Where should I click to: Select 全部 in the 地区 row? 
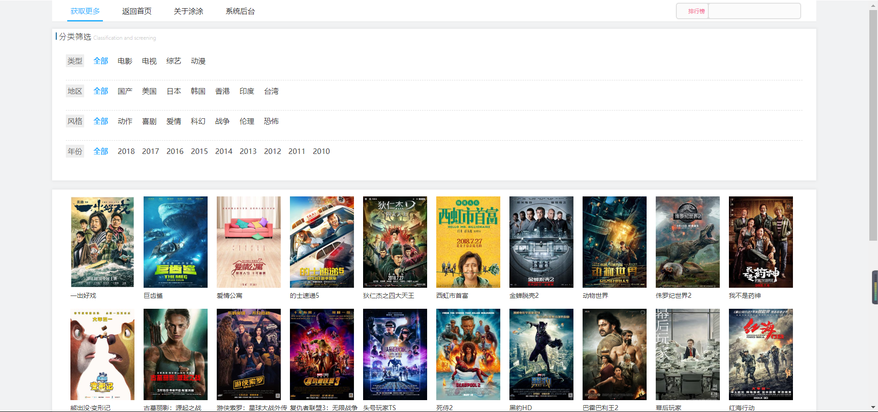pos(101,91)
